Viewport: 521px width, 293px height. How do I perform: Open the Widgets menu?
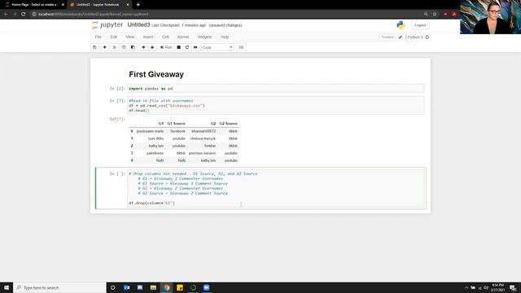click(204, 37)
